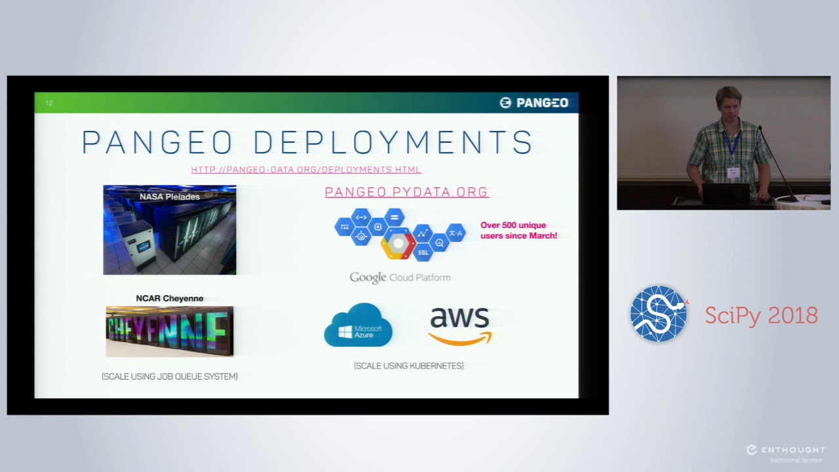Screen dimensions: 839x472
Task: Click '(SCALE USING KUBERNETES)' caption
Action: point(408,366)
